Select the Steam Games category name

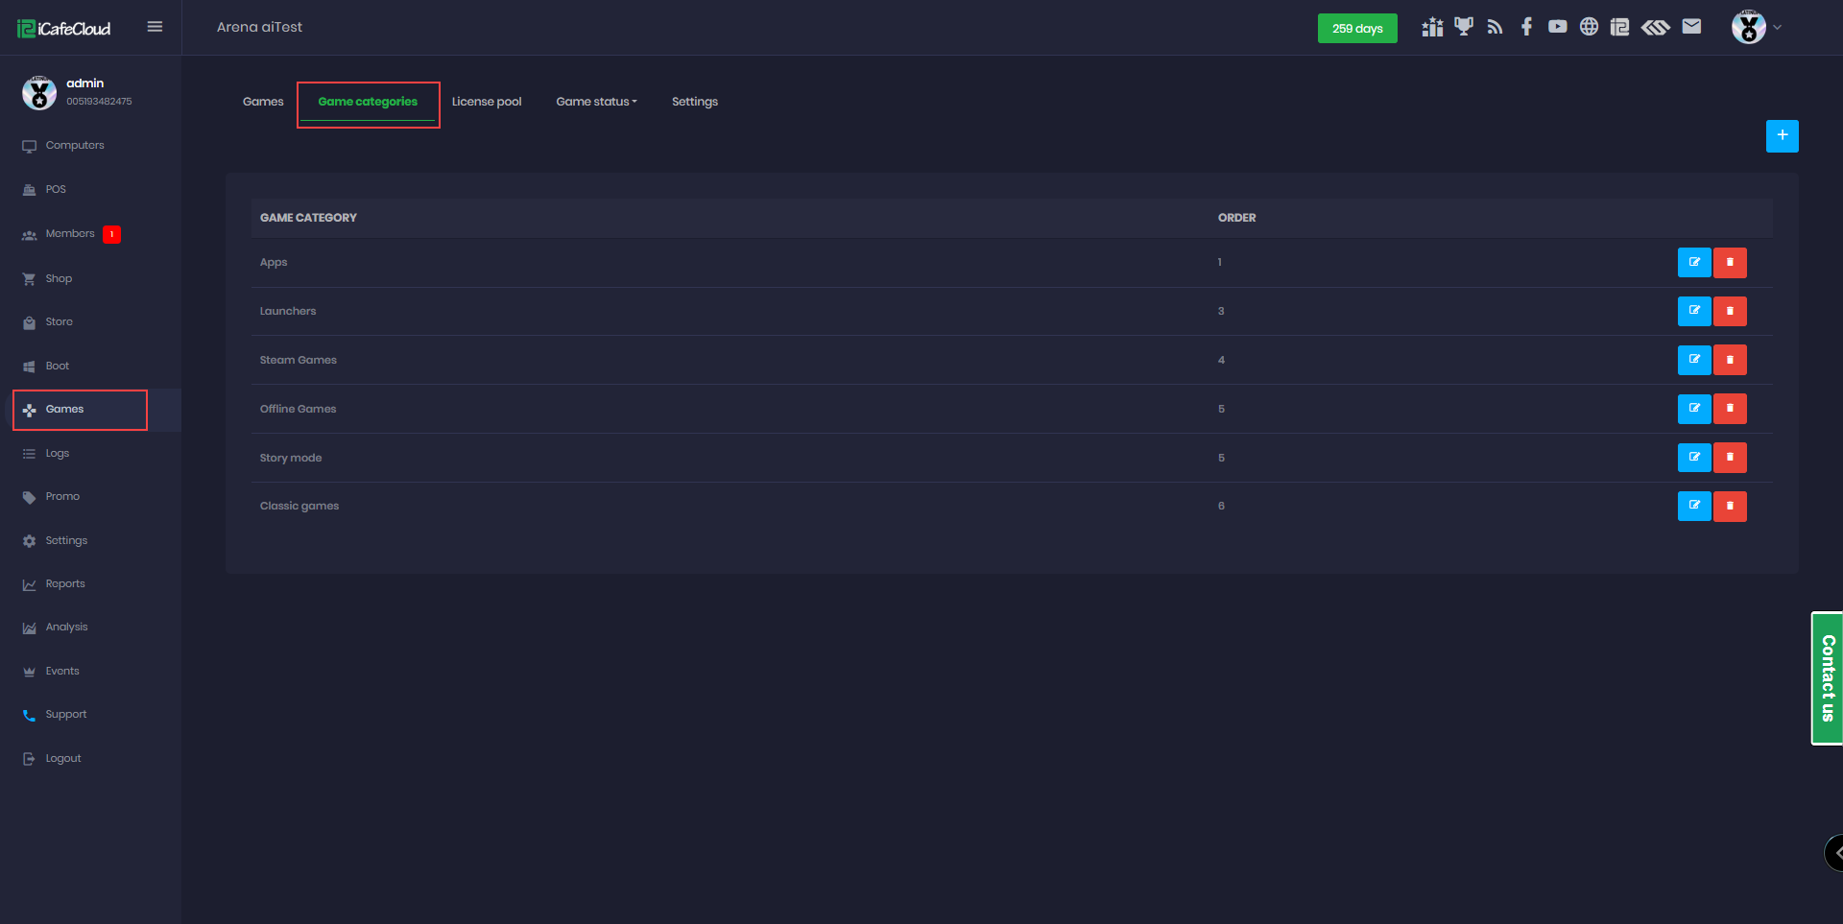tap(299, 360)
